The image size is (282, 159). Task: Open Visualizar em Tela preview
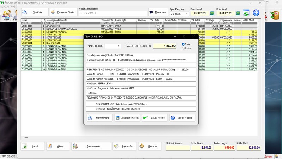(x=127, y=118)
